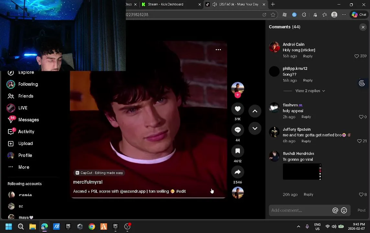Open Copilot Chat in the browser

coord(359,15)
